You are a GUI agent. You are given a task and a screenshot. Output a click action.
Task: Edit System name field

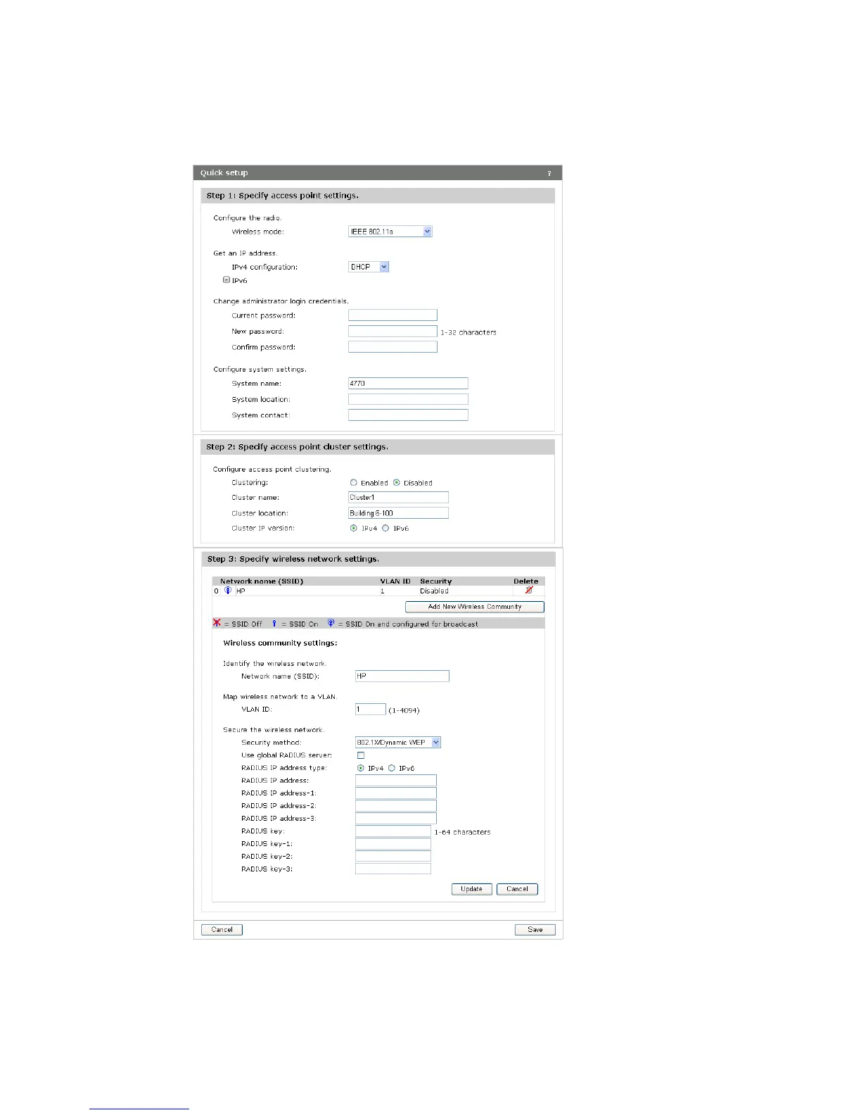click(x=408, y=384)
